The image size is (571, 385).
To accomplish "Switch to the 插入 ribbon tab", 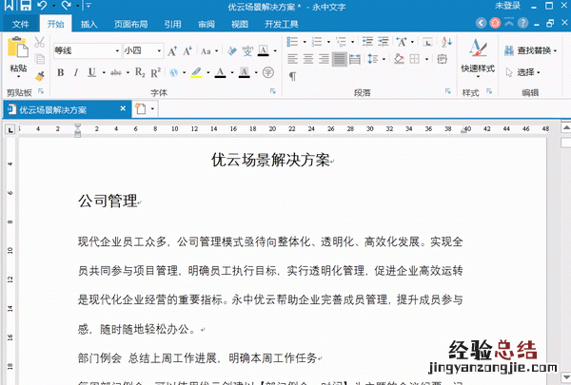I will [89, 24].
